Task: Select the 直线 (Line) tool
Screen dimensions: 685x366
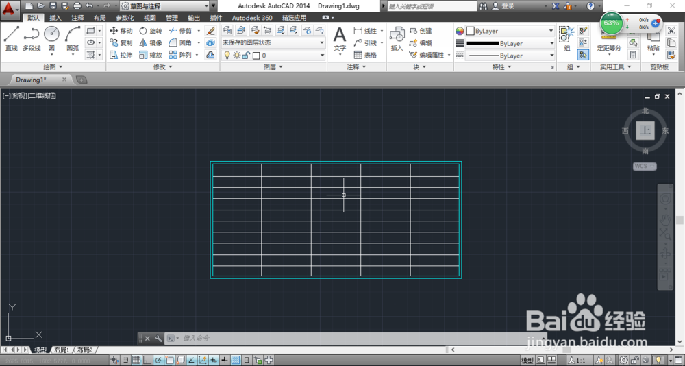Action: [12, 38]
